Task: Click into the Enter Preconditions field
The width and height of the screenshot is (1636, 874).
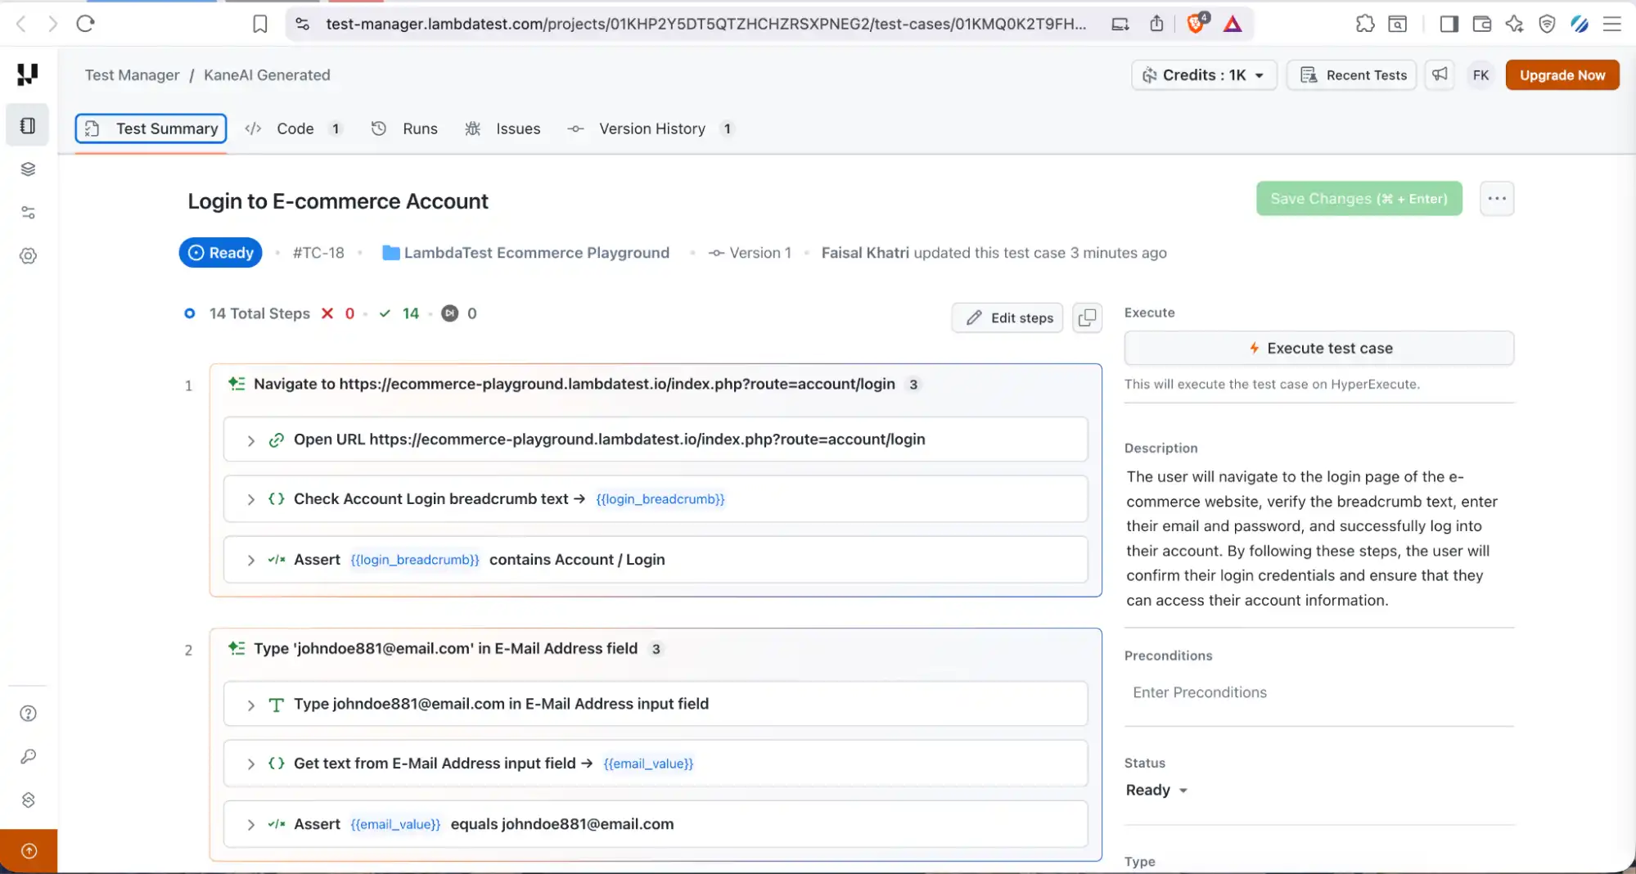Action: coord(1319,692)
